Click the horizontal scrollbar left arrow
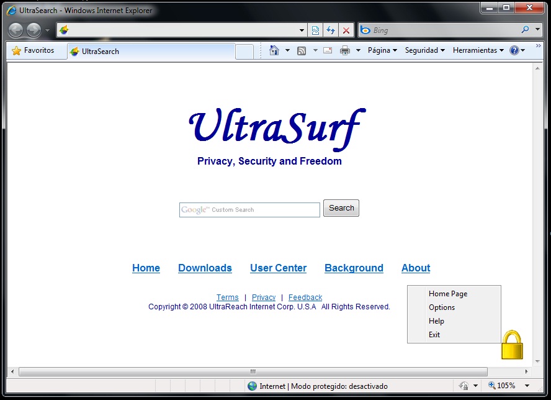551x400 pixels. pyautogui.click(x=12, y=371)
